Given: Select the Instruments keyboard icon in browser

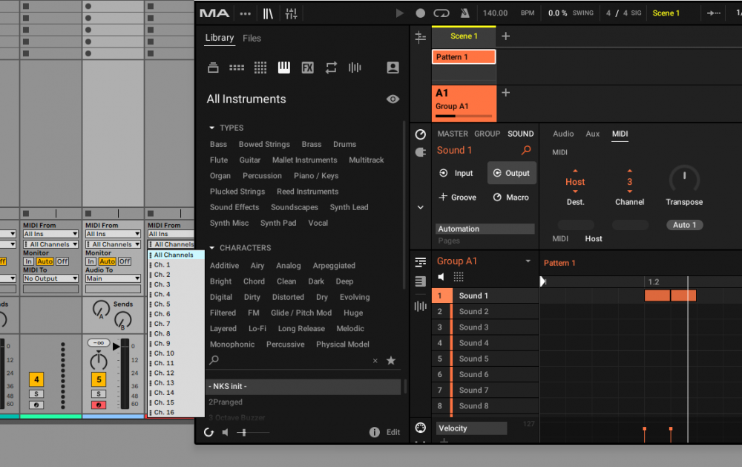Looking at the screenshot, I should [284, 68].
